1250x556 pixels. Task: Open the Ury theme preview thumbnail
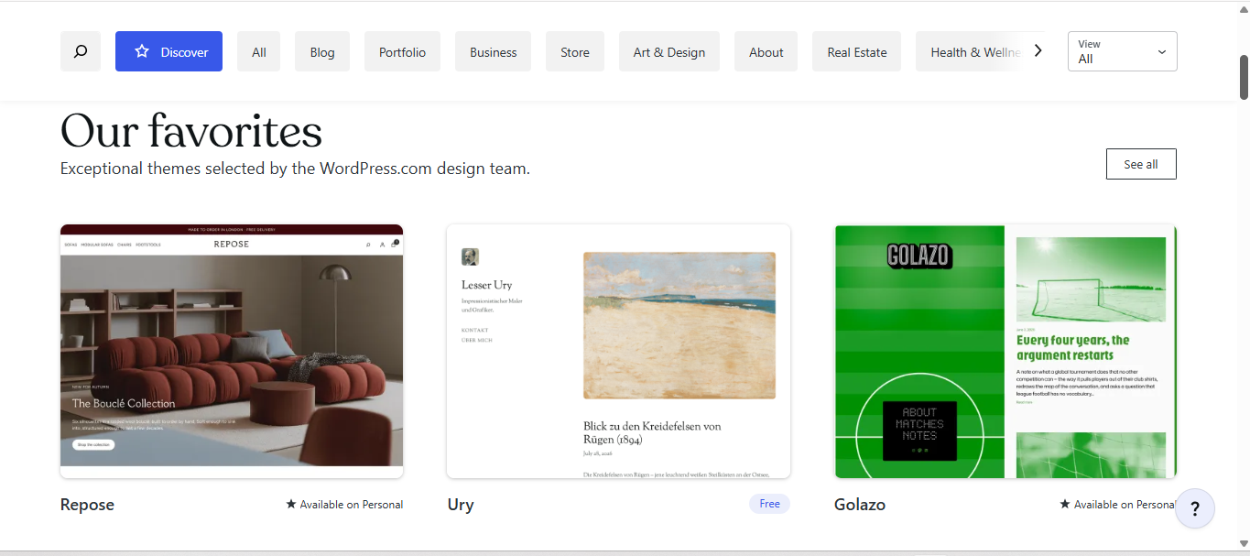tap(618, 351)
